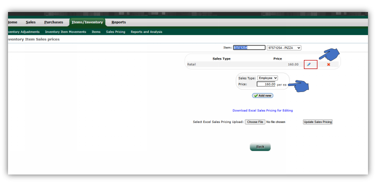Click the 160.00 price cell in Retail row
This screenshot has width=381, height=182.
tap(293, 64)
